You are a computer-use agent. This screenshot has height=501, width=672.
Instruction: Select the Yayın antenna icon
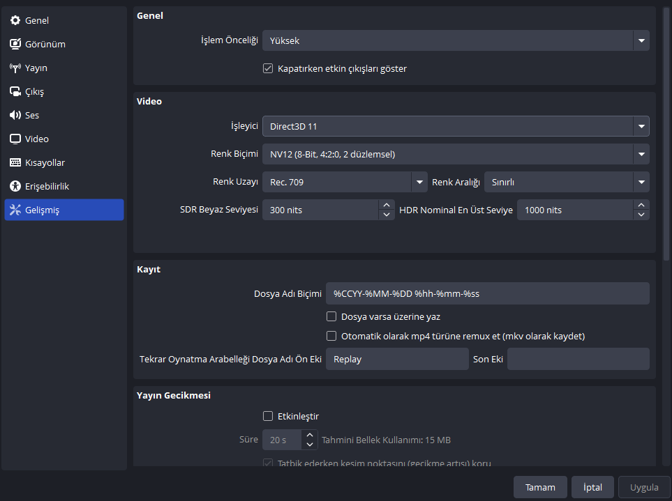[x=15, y=68]
